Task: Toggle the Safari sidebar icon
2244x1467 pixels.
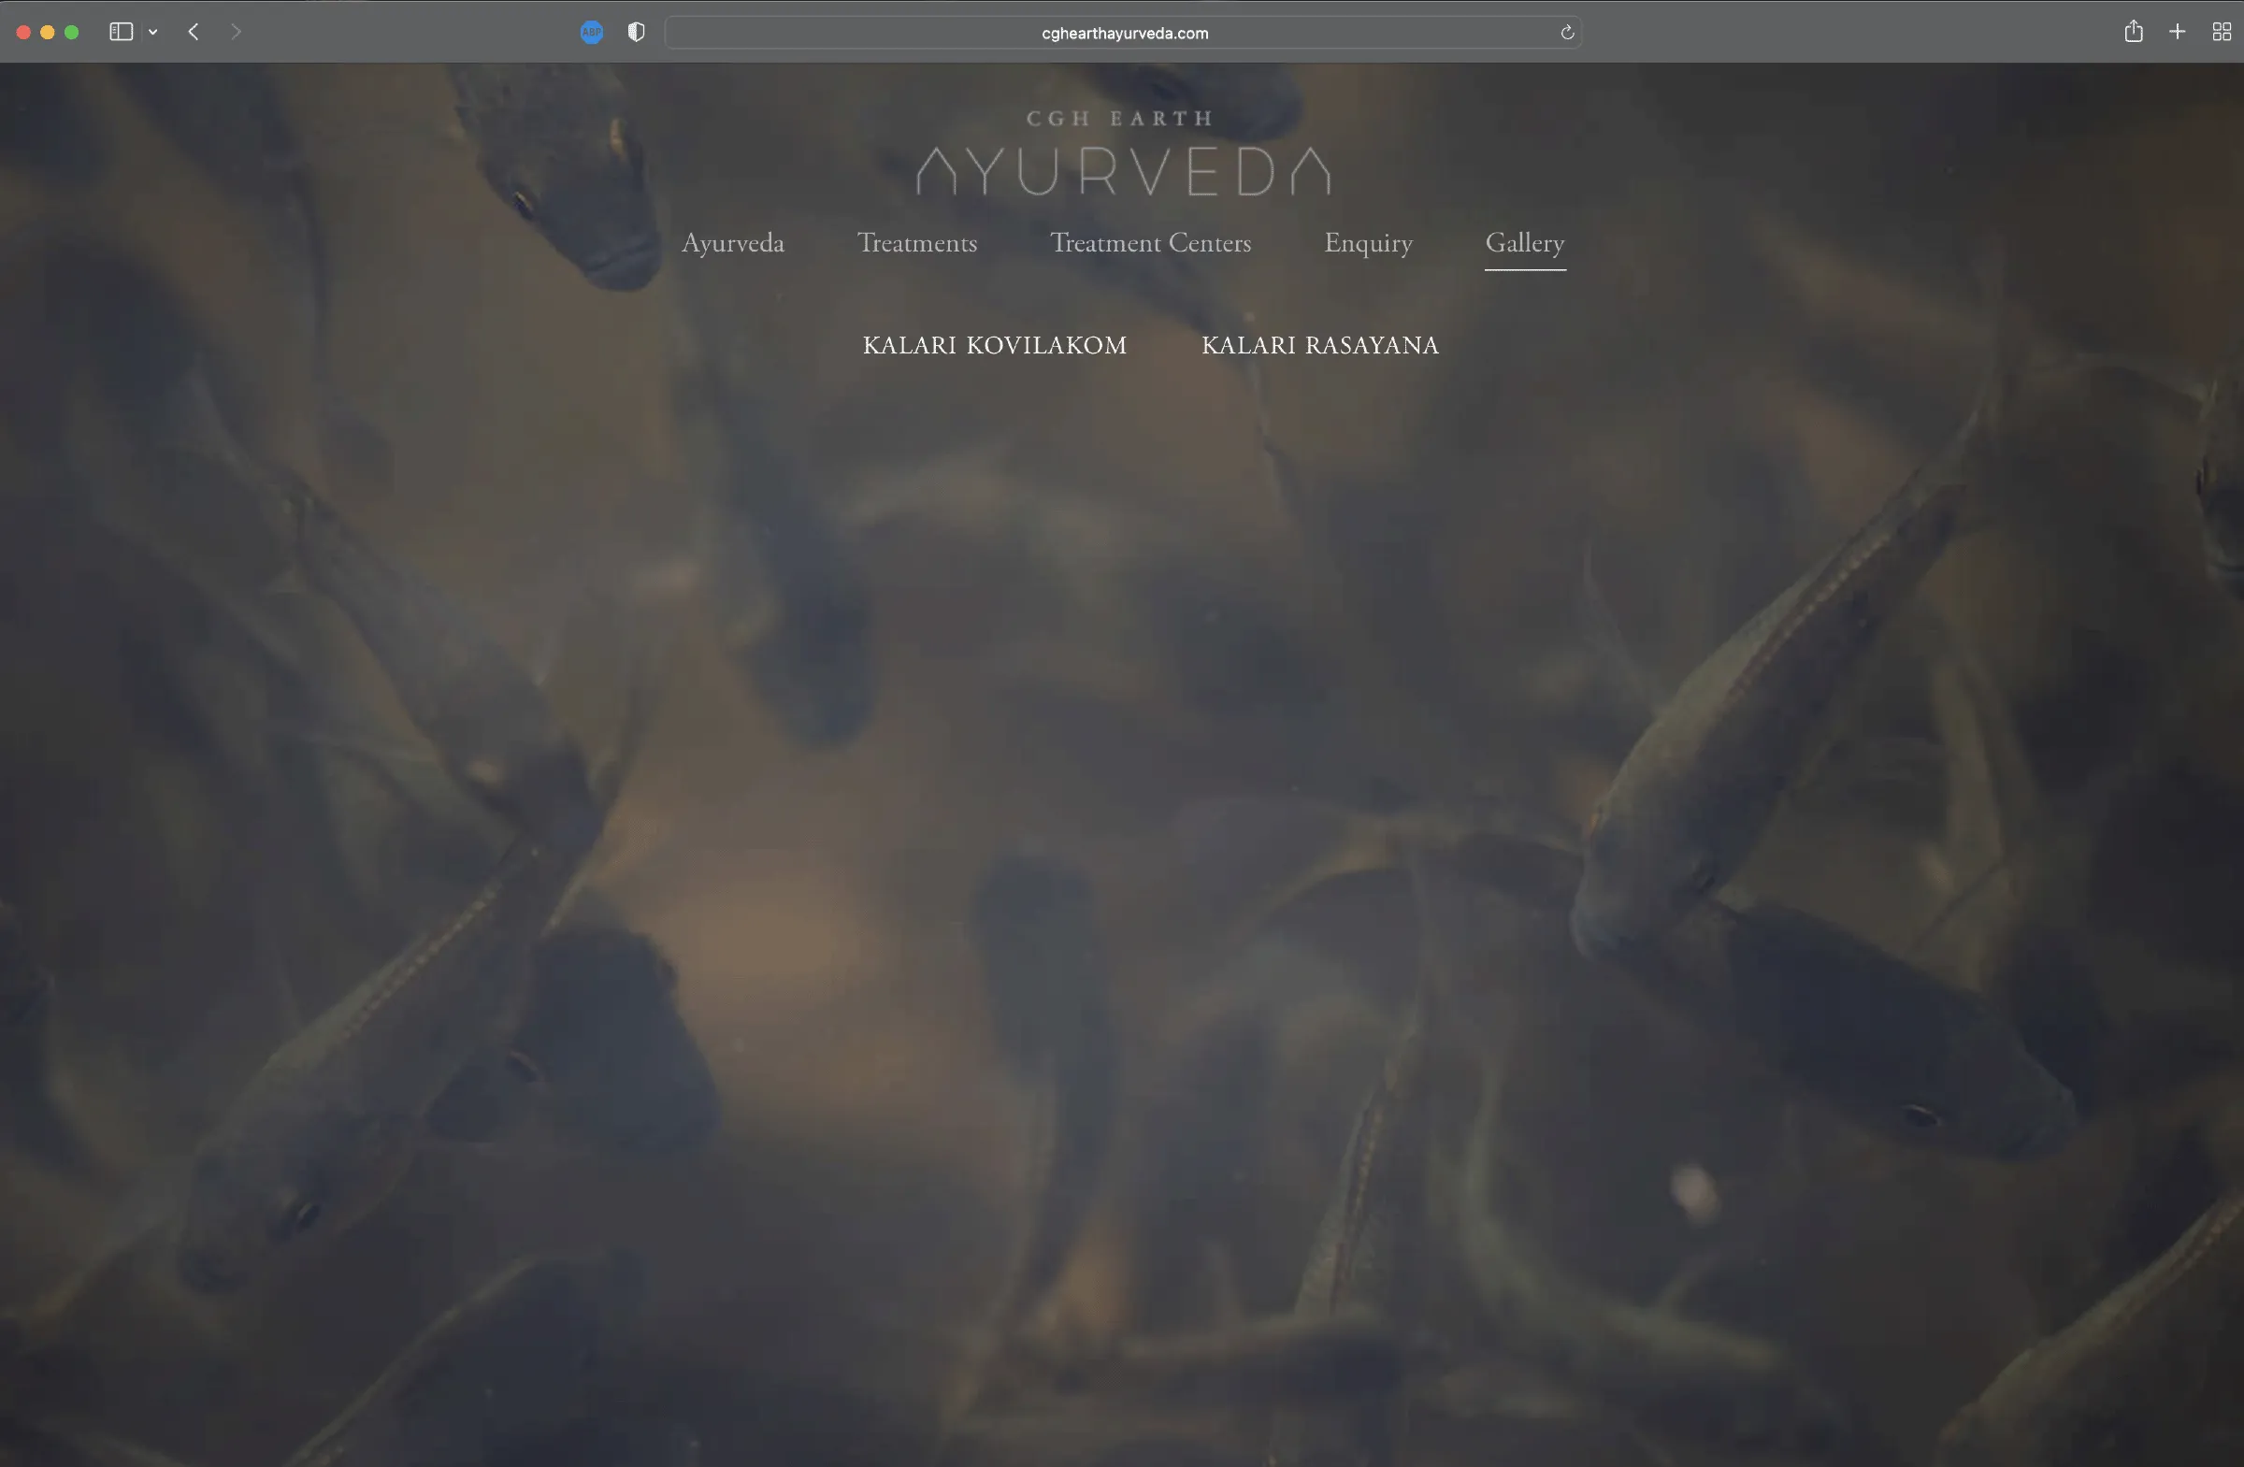Action: [x=121, y=32]
